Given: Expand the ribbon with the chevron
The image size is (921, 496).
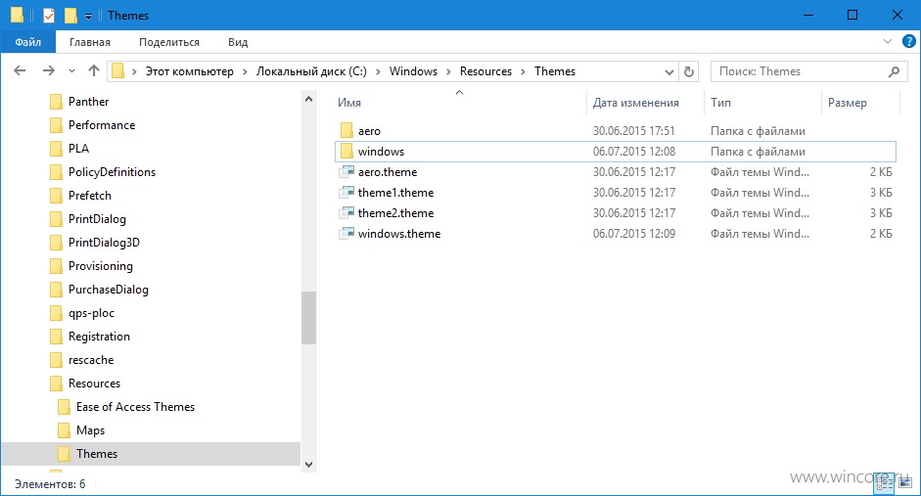Looking at the screenshot, I should [887, 41].
